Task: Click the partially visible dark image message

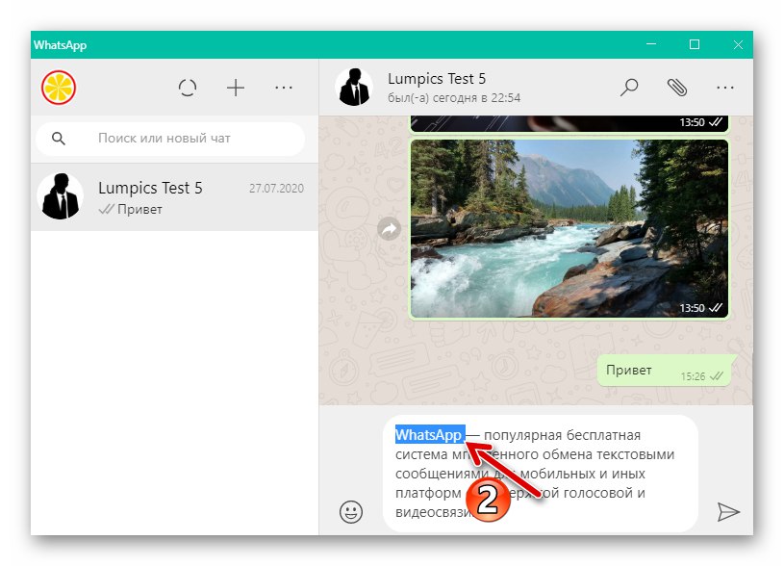Action: (x=569, y=124)
